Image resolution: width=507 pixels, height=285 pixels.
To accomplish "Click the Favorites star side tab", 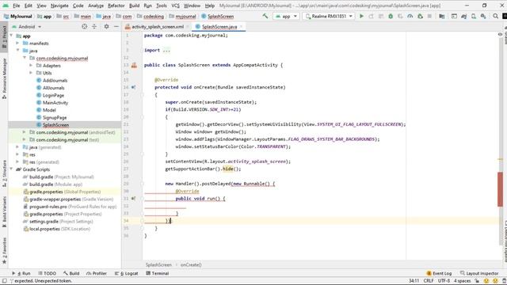I will click(x=4, y=251).
